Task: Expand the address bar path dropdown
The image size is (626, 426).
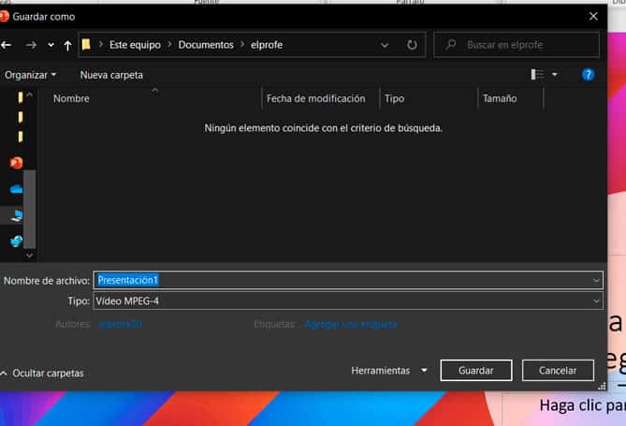Action: pyautogui.click(x=385, y=45)
